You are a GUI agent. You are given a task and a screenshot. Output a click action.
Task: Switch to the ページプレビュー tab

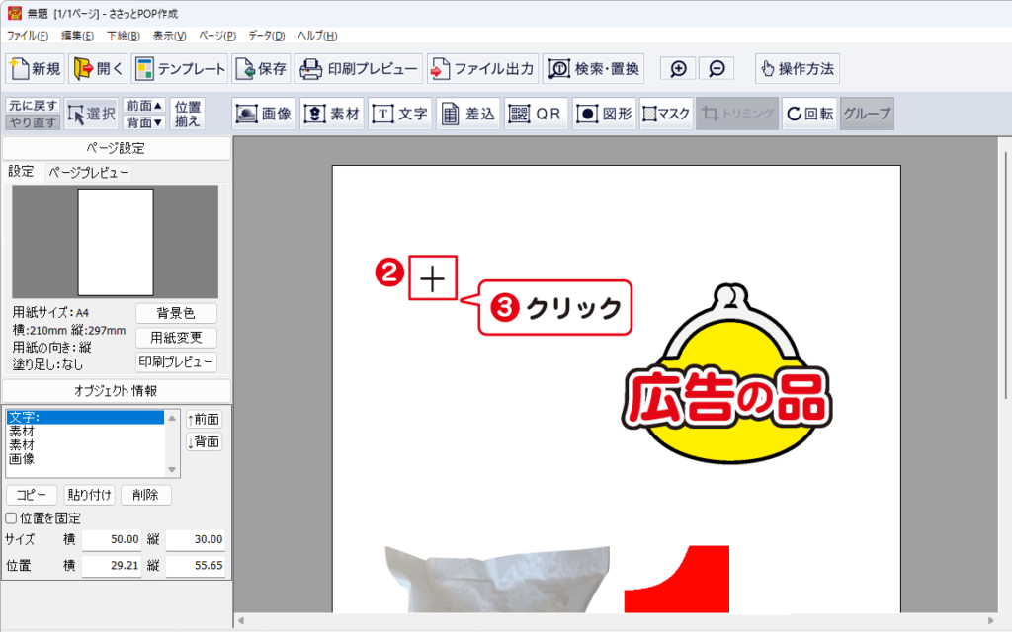pos(89,172)
